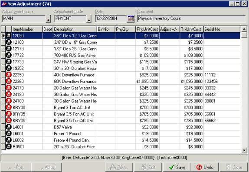Viewport: 249px width, 172px height.
Task: Click the red # icon for item 24170
Action: (x=9, y=88)
